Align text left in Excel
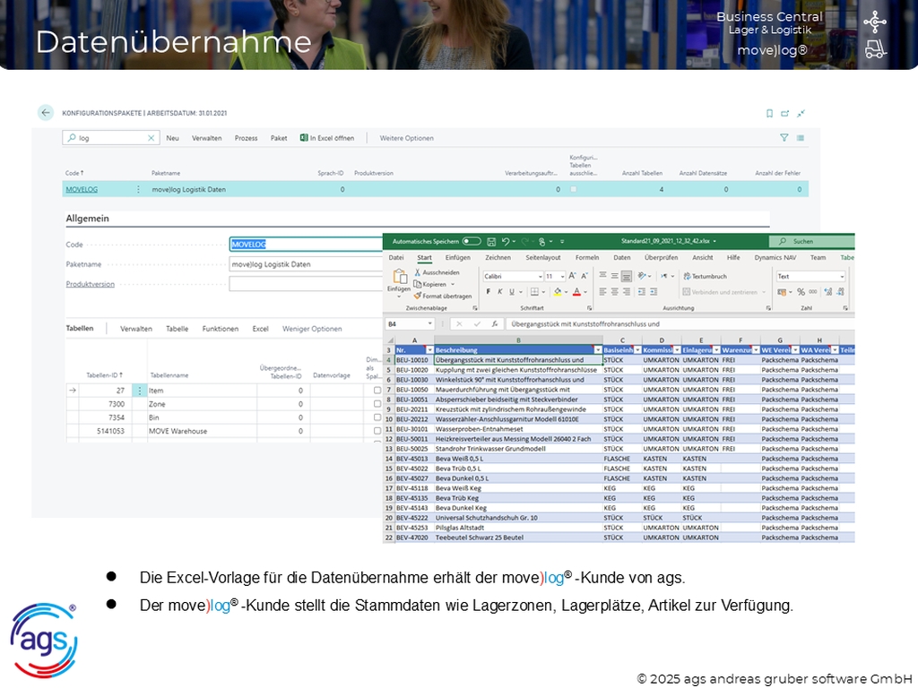The image size is (918, 688). pyautogui.click(x=602, y=292)
